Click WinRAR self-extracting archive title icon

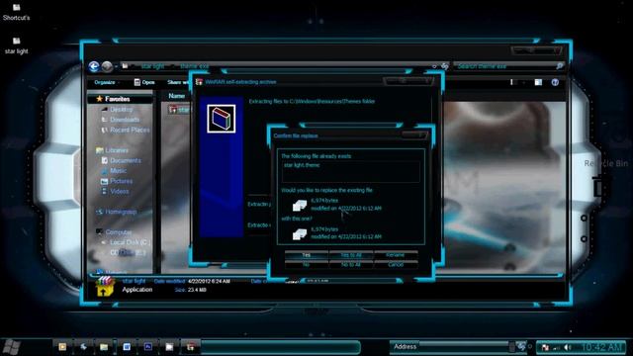click(199, 82)
